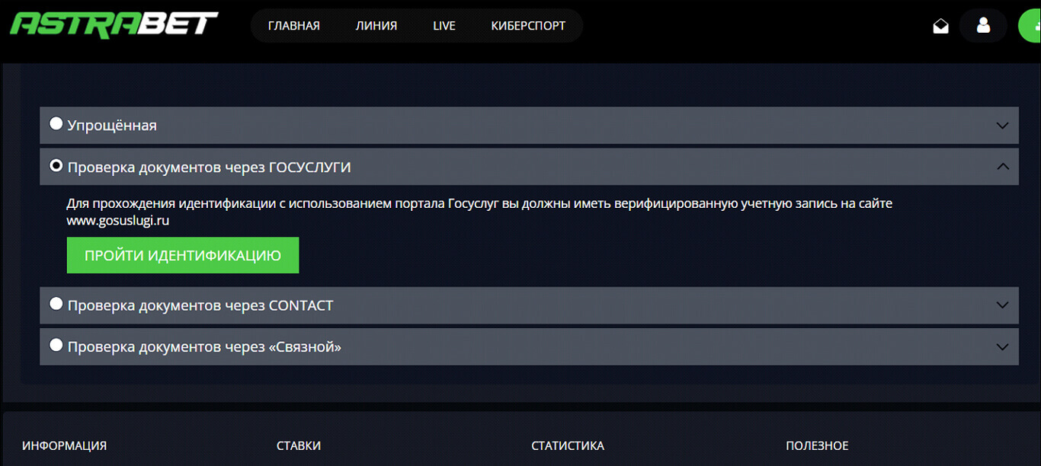This screenshot has height=466, width=1041.
Task: Expand the CONTACT section chevron
Action: [x=1003, y=305]
